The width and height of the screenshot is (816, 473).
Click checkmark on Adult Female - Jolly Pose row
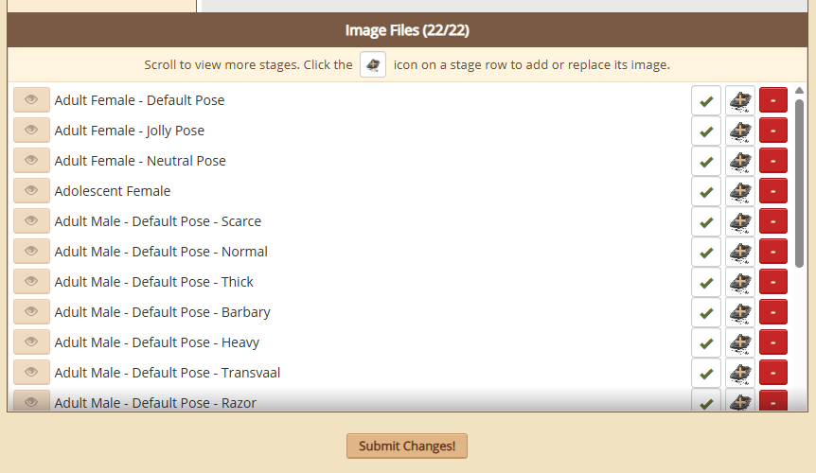[705, 131]
